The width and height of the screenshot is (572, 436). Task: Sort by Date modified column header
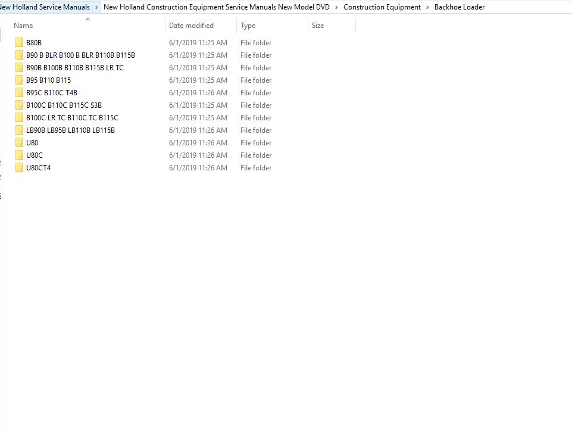coord(191,26)
